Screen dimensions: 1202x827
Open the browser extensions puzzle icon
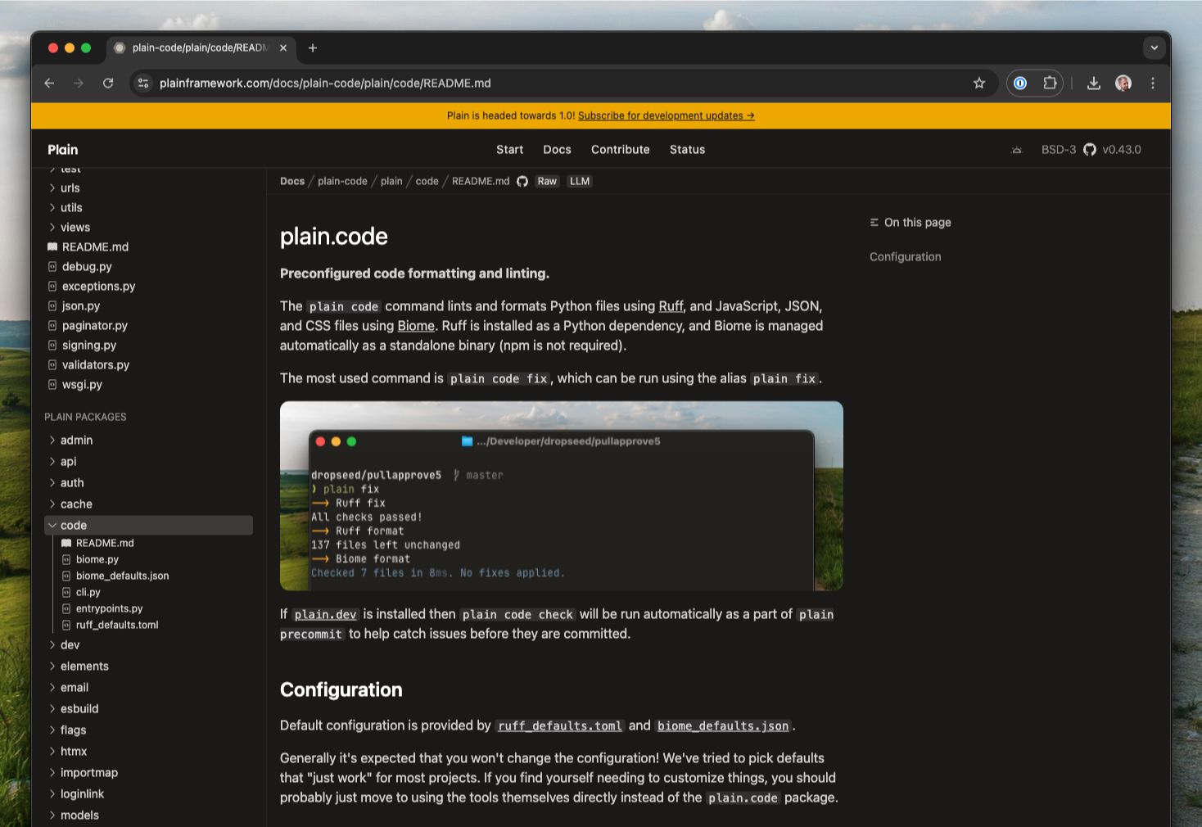pos(1050,83)
